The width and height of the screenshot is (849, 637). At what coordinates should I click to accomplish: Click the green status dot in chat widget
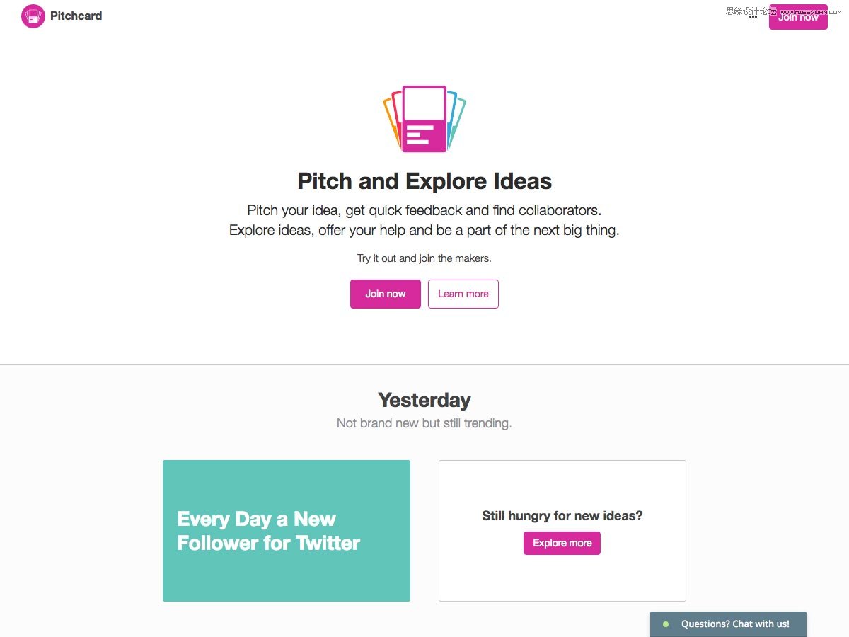pos(665,624)
